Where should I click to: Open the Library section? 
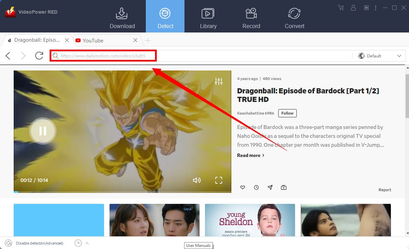coord(208,18)
